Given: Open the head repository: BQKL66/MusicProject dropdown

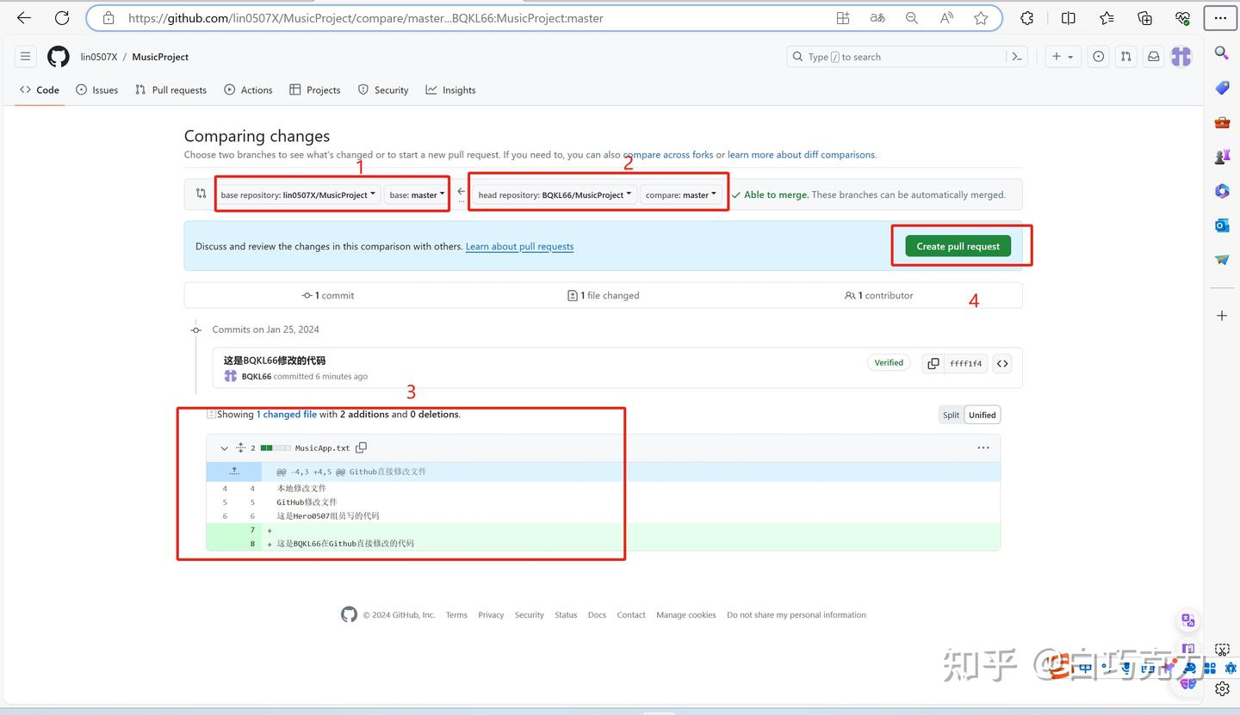Looking at the screenshot, I should pos(552,194).
